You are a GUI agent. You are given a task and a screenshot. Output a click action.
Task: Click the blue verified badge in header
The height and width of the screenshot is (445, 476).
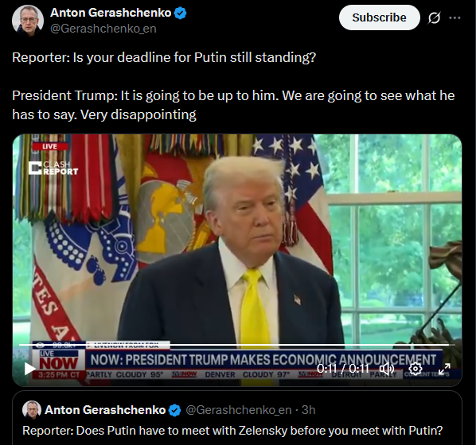coord(181,13)
